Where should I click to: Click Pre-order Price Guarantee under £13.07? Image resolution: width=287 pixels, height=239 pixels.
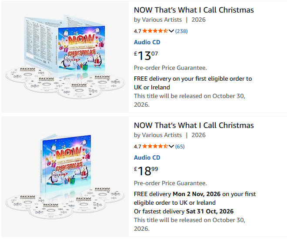[x=170, y=68]
